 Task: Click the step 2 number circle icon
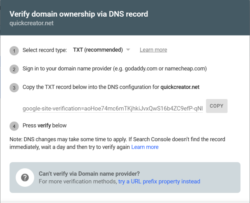pyautogui.click(x=14, y=69)
